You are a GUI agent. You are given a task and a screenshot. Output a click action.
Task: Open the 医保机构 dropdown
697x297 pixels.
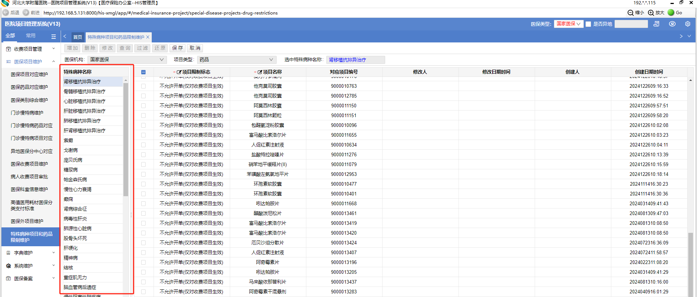tap(127, 59)
